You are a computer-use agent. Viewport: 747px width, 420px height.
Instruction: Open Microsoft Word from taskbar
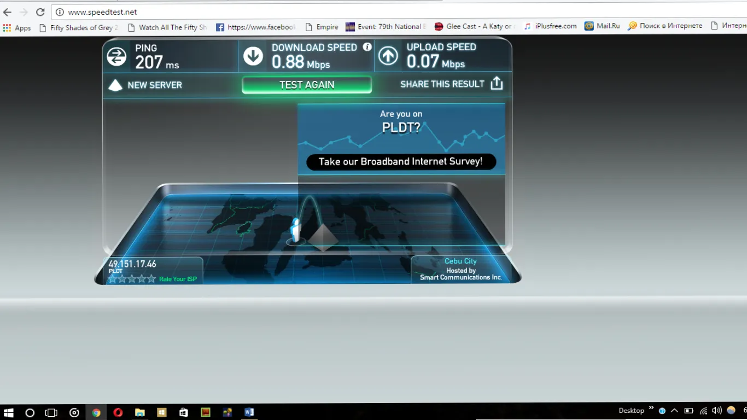249,412
